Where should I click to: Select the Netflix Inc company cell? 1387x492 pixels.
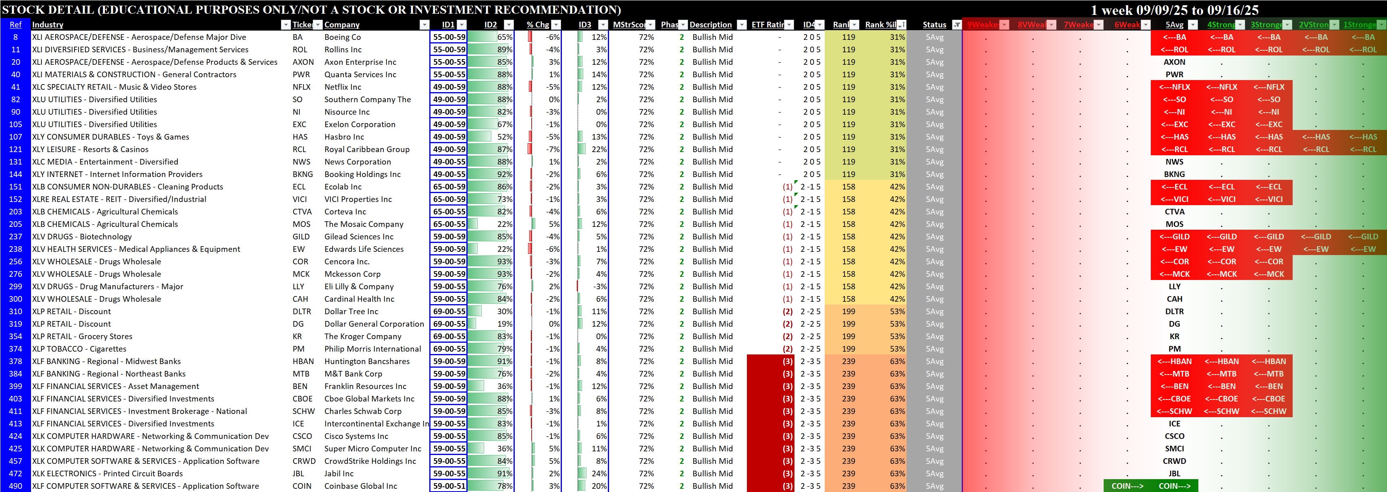point(343,87)
